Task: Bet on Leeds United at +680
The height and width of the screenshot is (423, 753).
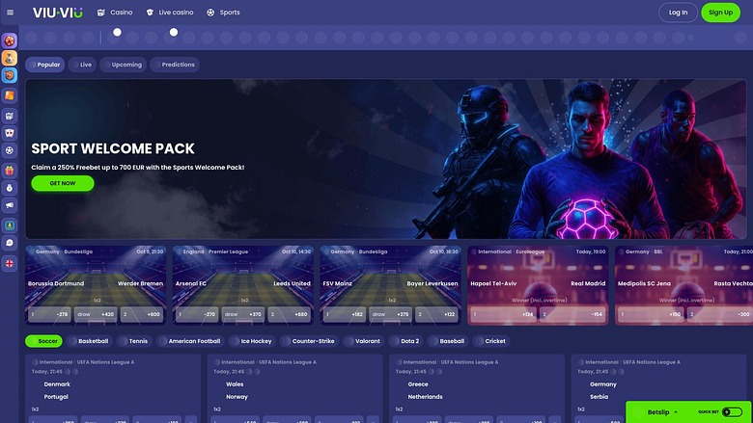Action: (x=290, y=314)
